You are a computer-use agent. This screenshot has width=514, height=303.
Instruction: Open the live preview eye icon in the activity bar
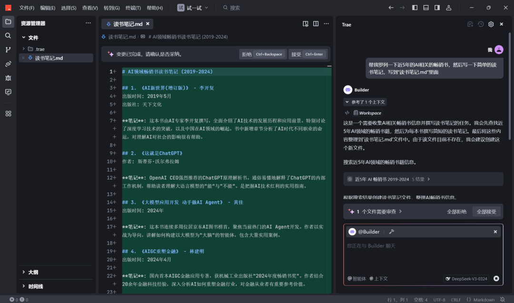[x=8, y=64]
